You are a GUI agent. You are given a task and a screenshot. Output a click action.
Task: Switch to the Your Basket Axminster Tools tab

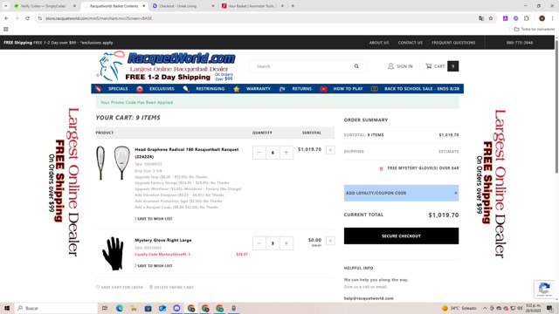(x=252, y=6)
